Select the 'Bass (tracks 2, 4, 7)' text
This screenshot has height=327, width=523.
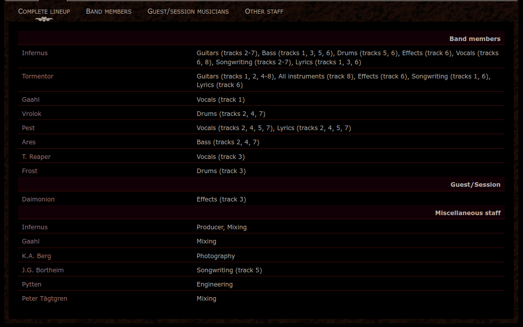[x=228, y=142]
